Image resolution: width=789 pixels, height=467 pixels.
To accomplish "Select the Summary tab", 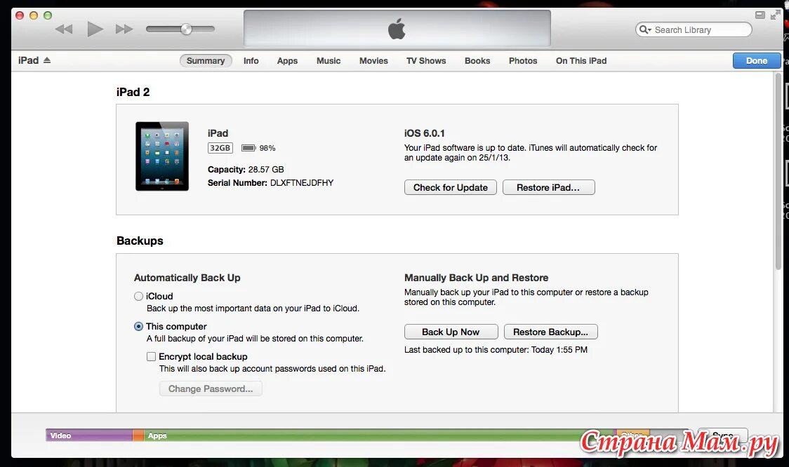I will pyautogui.click(x=205, y=61).
